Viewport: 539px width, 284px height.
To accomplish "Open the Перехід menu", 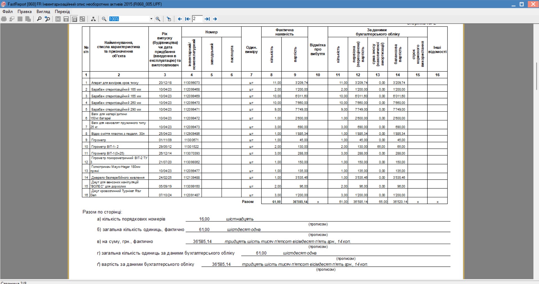I will (x=62, y=12).
